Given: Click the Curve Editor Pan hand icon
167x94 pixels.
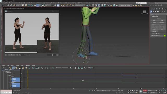Looking at the screenshot, I should [x=75, y=68].
